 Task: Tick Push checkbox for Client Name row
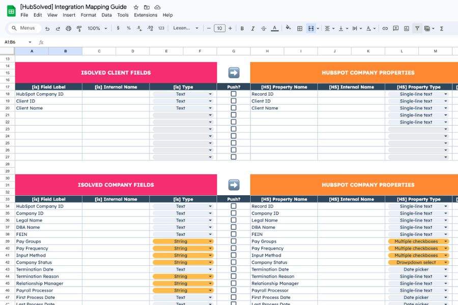click(234, 108)
